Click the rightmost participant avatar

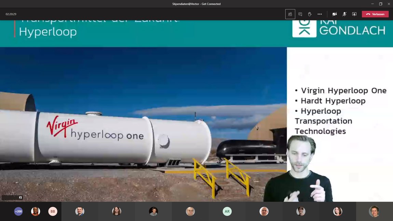[x=374, y=211]
